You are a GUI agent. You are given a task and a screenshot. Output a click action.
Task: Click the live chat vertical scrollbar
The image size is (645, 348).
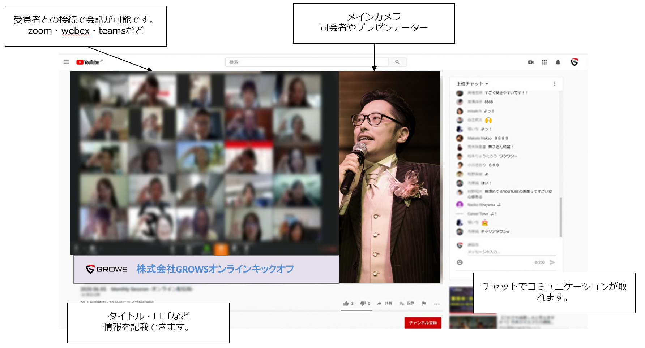(561, 217)
